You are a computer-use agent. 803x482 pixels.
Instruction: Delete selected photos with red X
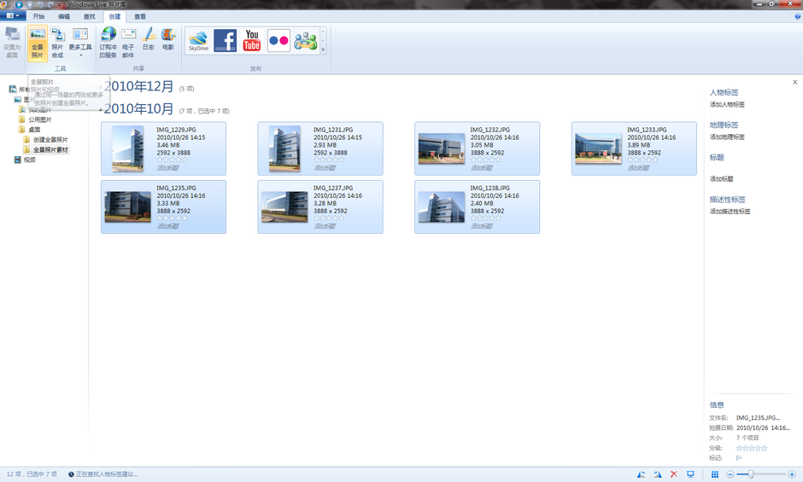pos(674,474)
